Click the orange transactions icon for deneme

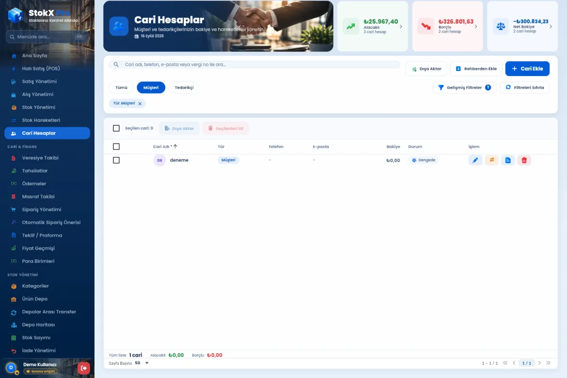[492, 160]
